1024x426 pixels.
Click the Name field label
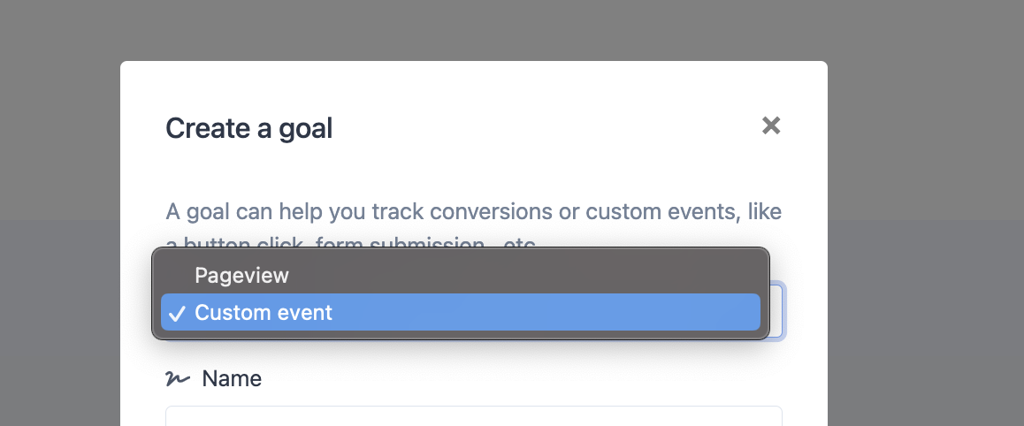point(232,378)
